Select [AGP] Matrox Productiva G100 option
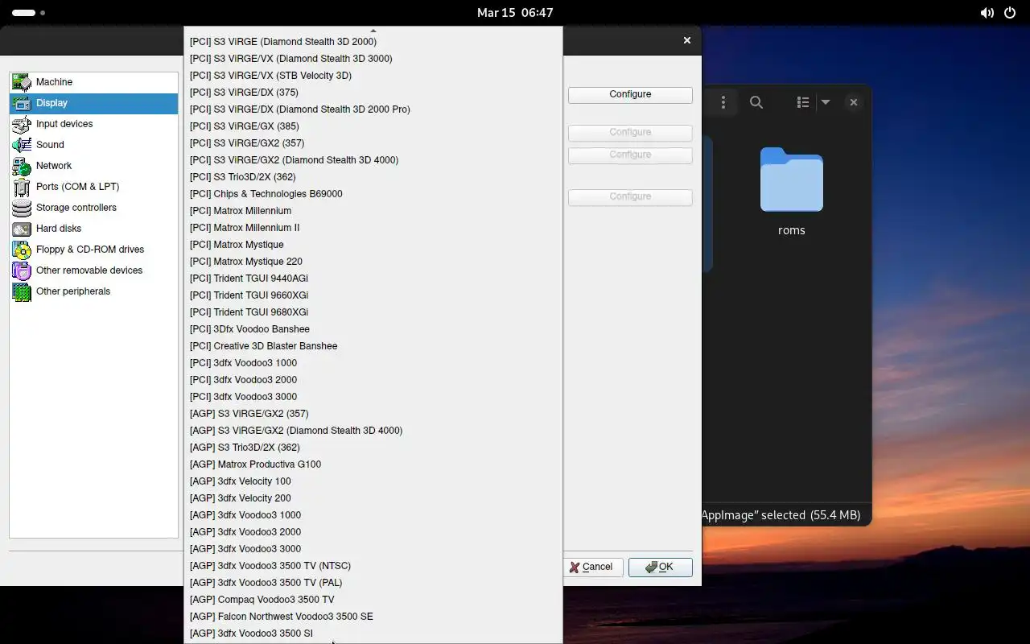 coord(373,464)
